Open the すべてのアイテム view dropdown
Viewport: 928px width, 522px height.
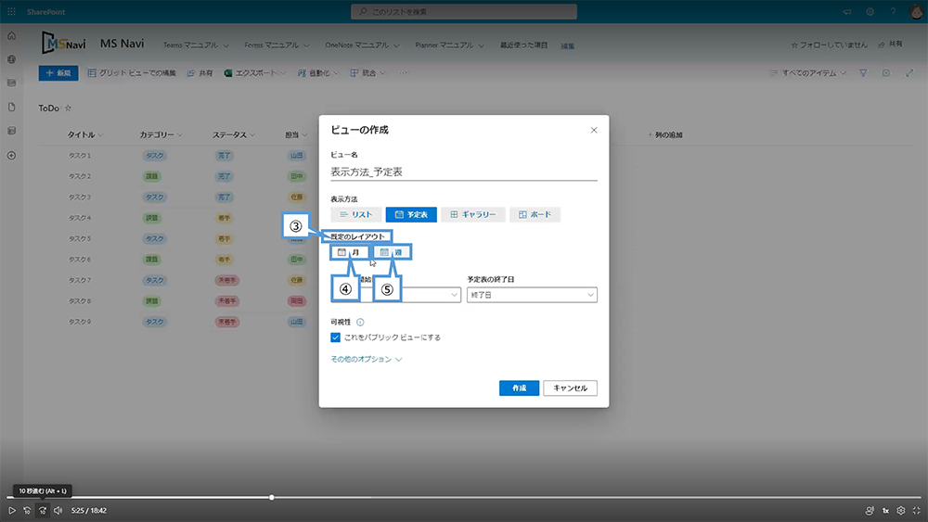[x=808, y=73]
